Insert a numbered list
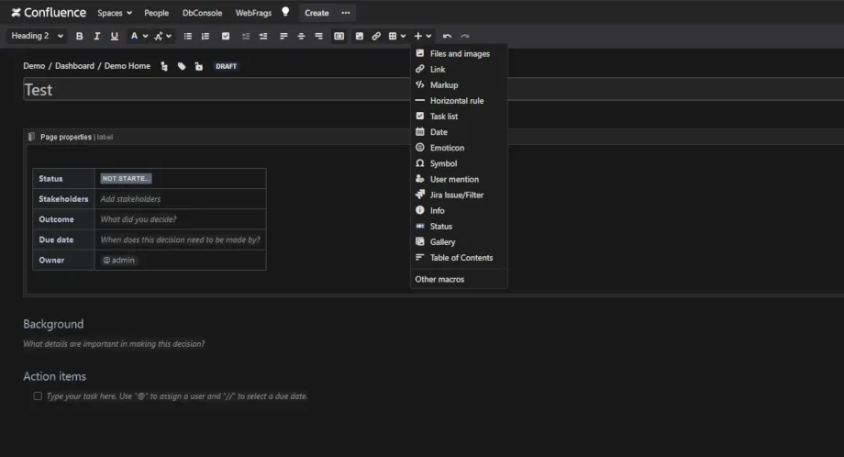Screen dimensions: 844x457 [205, 36]
